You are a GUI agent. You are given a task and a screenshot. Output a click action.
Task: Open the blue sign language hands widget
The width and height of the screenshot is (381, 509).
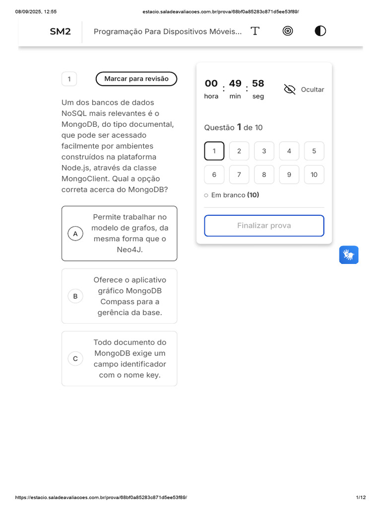click(349, 255)
